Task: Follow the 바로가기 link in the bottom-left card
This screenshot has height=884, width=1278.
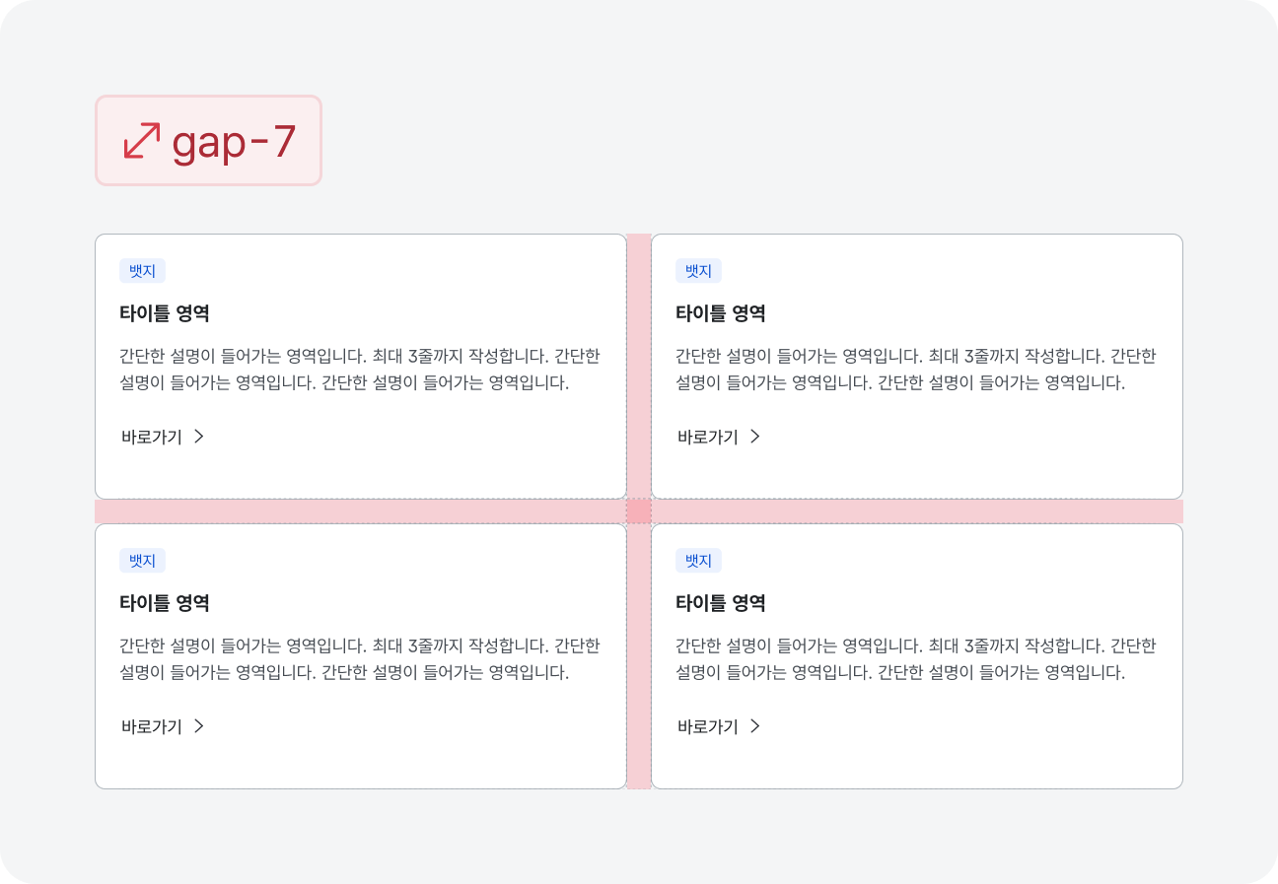Action: (152, 726)
